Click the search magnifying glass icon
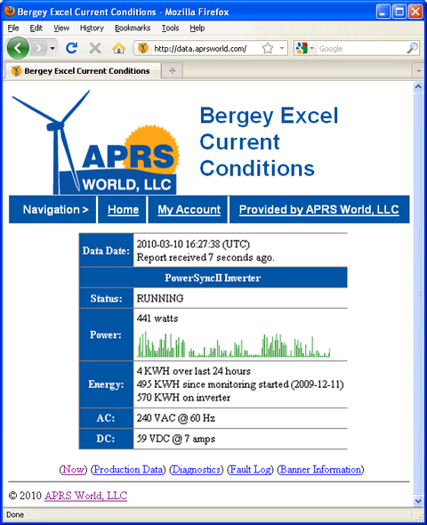The image size is (427, 525). 412,48
